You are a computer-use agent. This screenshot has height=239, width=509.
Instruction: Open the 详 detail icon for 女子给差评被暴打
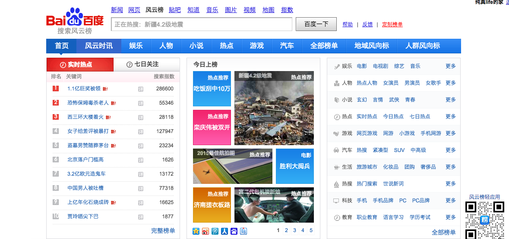point(141,131)
